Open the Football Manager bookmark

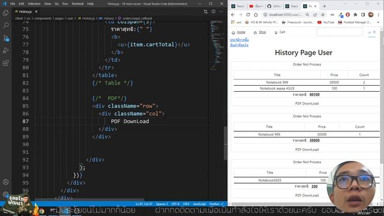(355, 22)
